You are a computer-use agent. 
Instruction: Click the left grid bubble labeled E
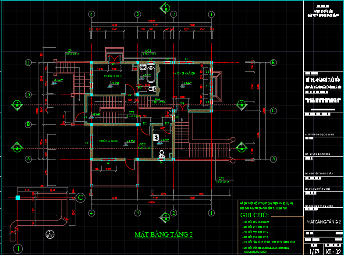tap(28, 63)
